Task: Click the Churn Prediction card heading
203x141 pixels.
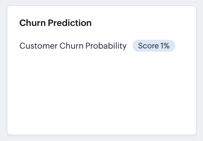Action: [x=55, y=23]
